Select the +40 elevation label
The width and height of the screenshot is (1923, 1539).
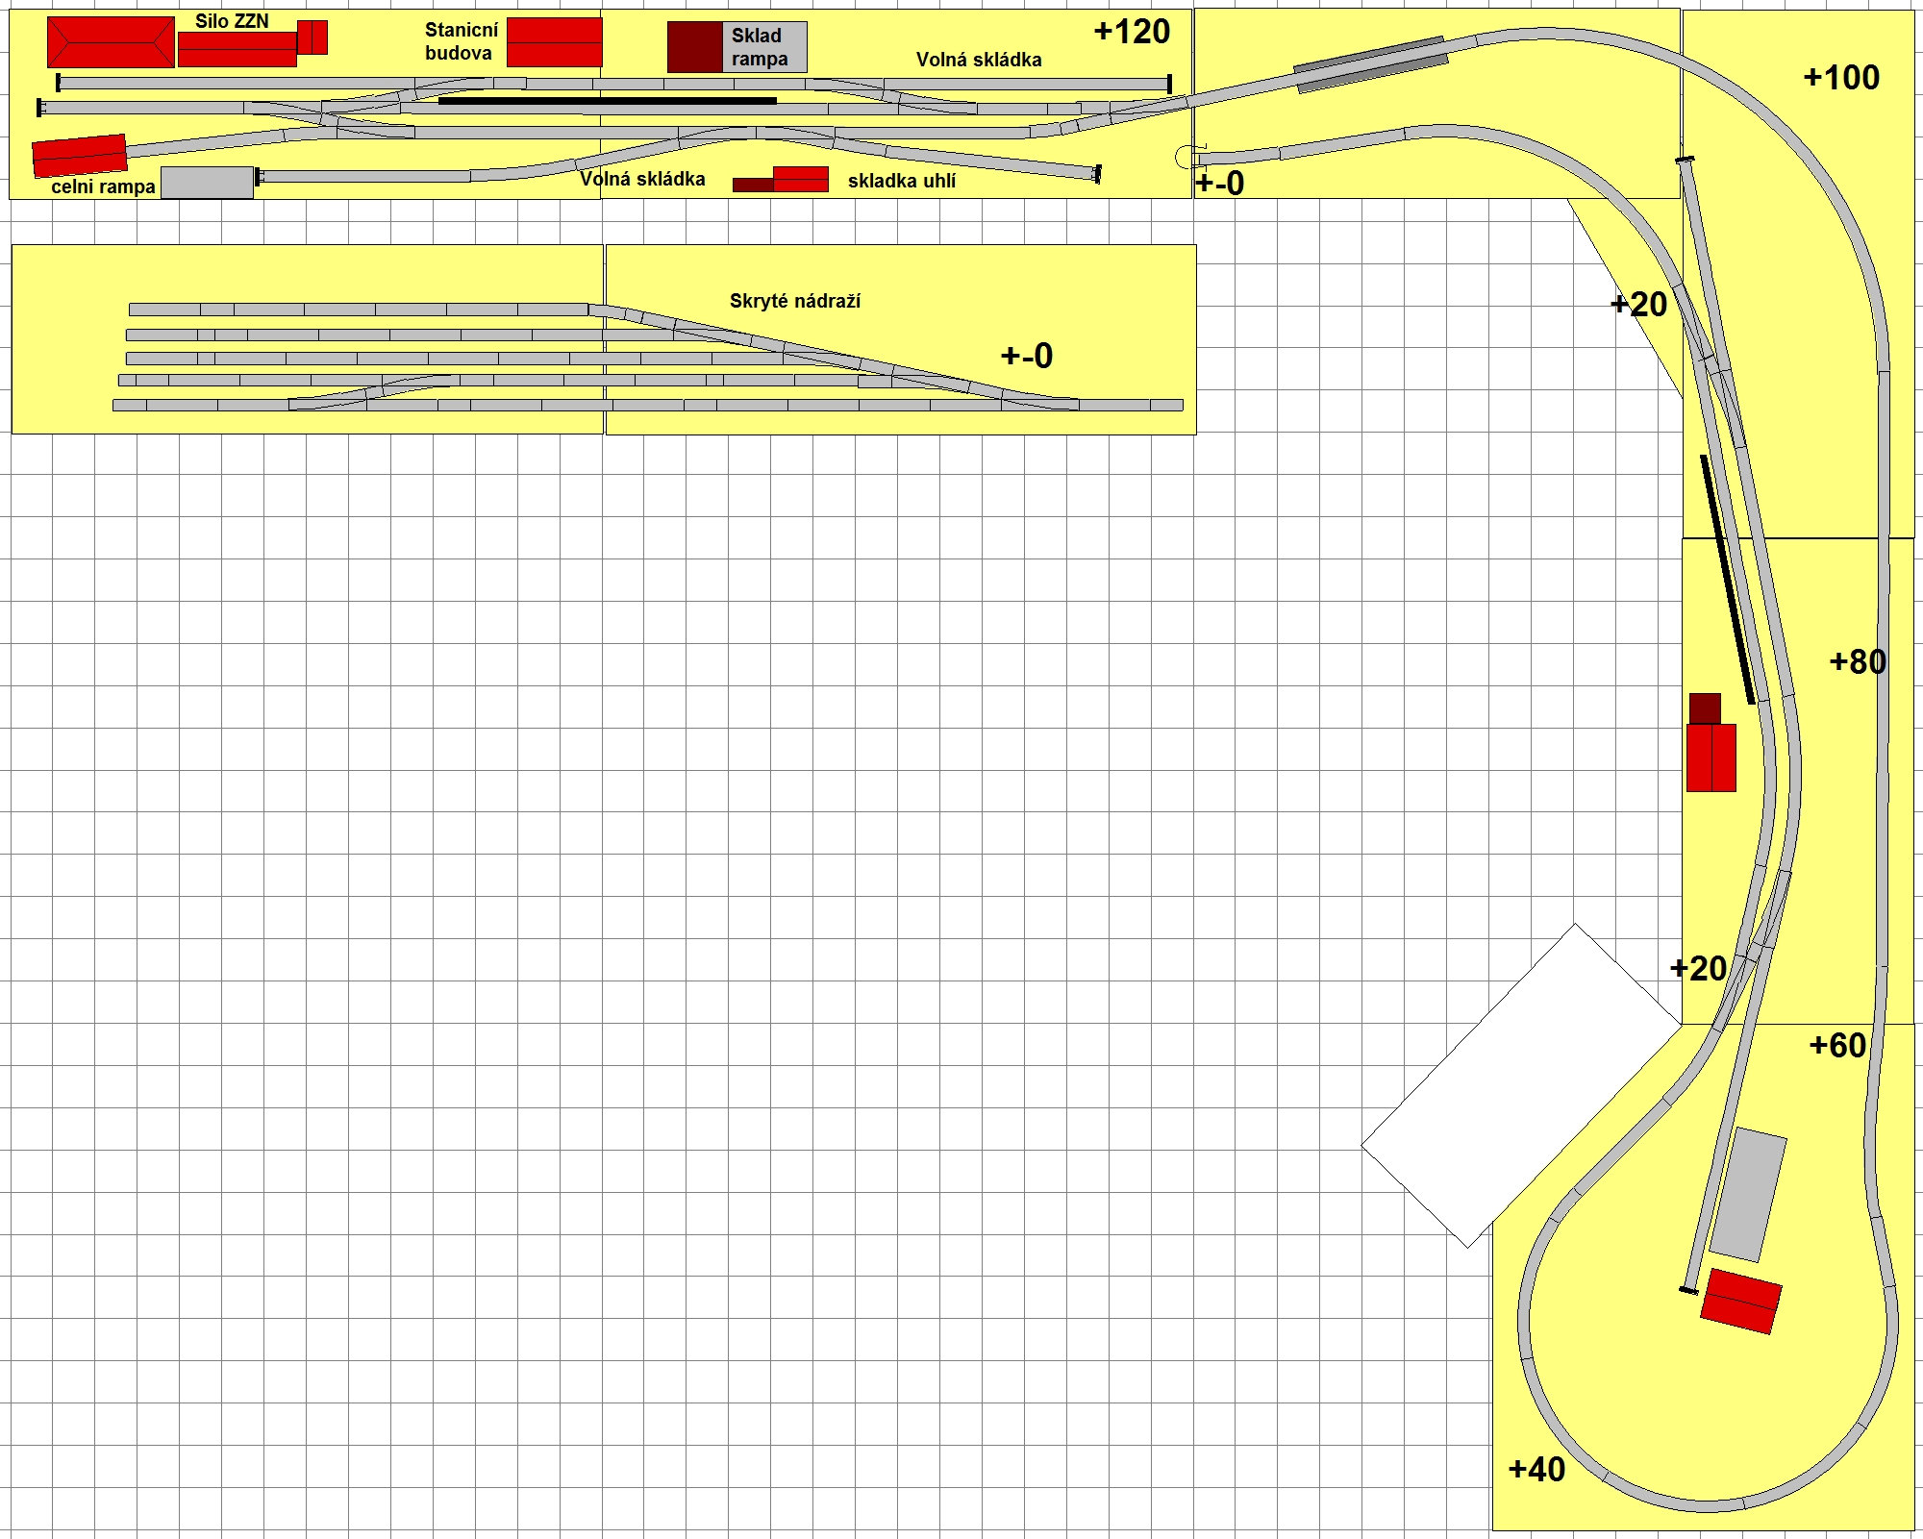tap(1536, 1469)
